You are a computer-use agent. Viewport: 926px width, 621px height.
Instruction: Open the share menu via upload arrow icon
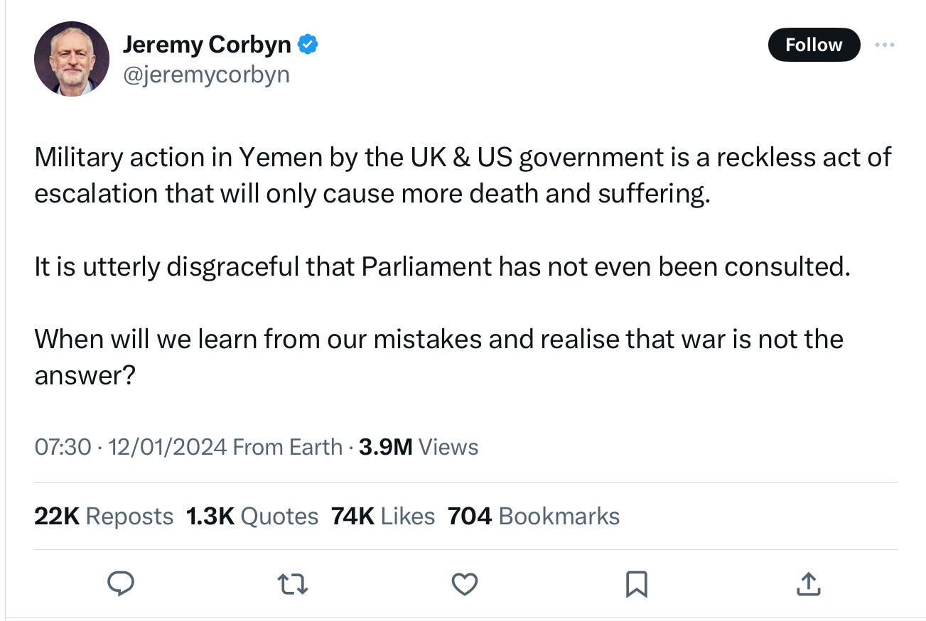808,584
